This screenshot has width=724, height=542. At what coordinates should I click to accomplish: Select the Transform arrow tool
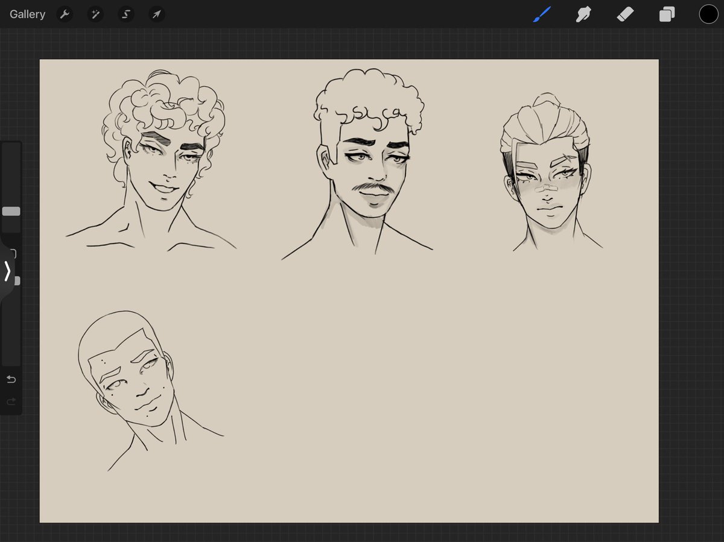click(x=157, y=14)
